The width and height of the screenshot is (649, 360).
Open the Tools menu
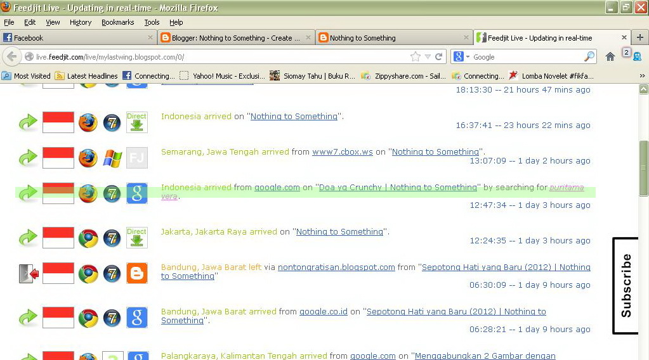click(x=152, y=22)
